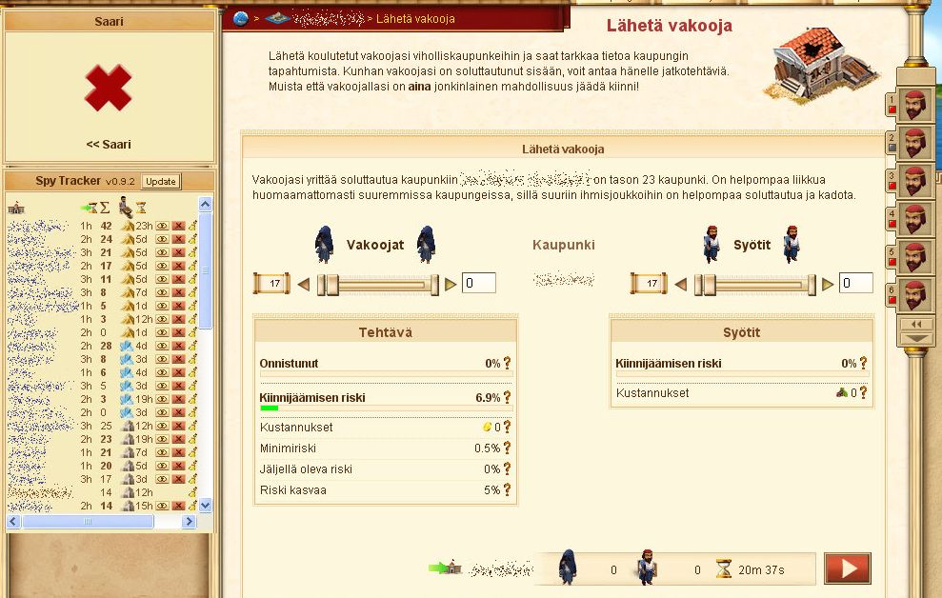Return to island via the << Saari link
Viewport: 942px width, 598px height.
[x=109, y=144]
